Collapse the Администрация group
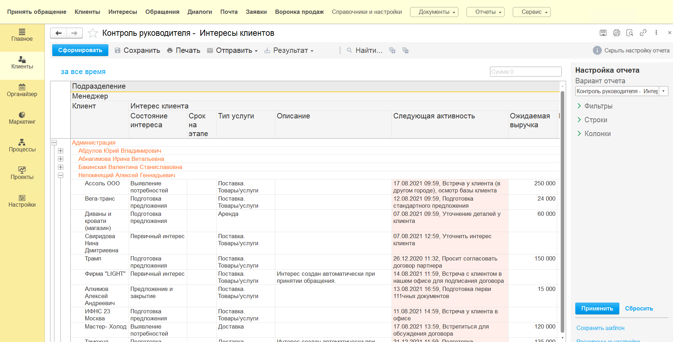Screen dimensions: 673x342 point(54,143)
